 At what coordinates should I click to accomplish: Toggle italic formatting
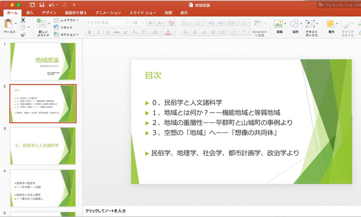99,32
